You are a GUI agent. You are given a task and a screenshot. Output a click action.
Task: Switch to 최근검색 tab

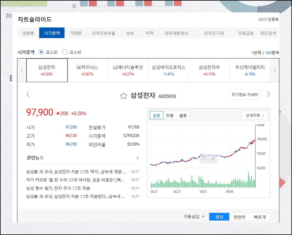(268, 33)
